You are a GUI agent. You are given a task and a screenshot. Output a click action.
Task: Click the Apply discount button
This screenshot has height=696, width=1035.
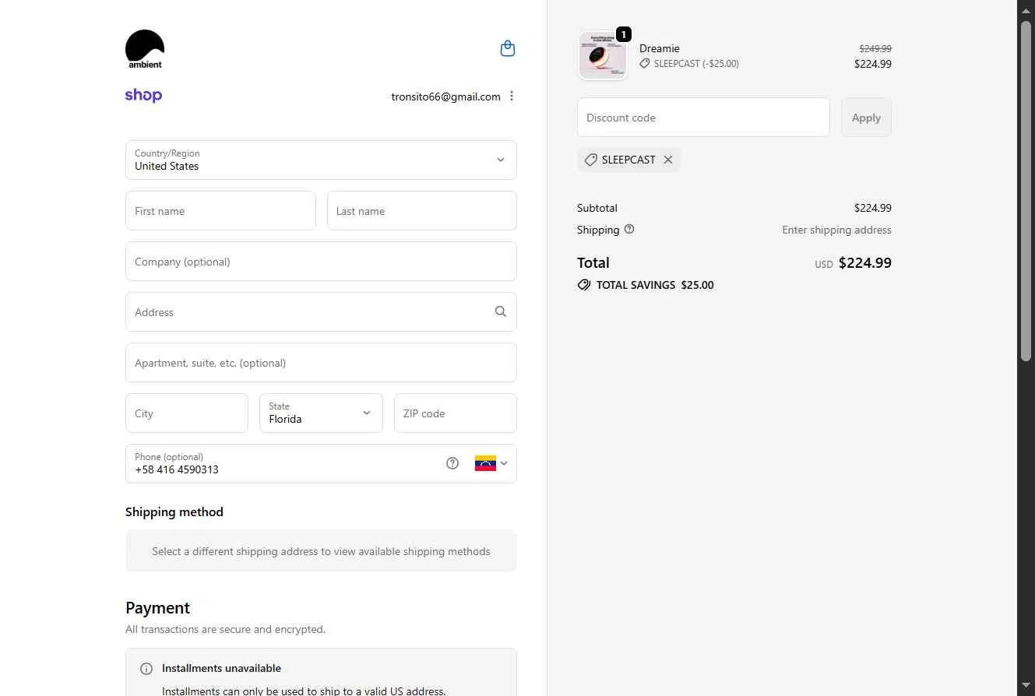pos(866,118)
